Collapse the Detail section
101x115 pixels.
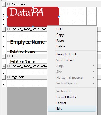pyautogui.click(x=8, y=56)
